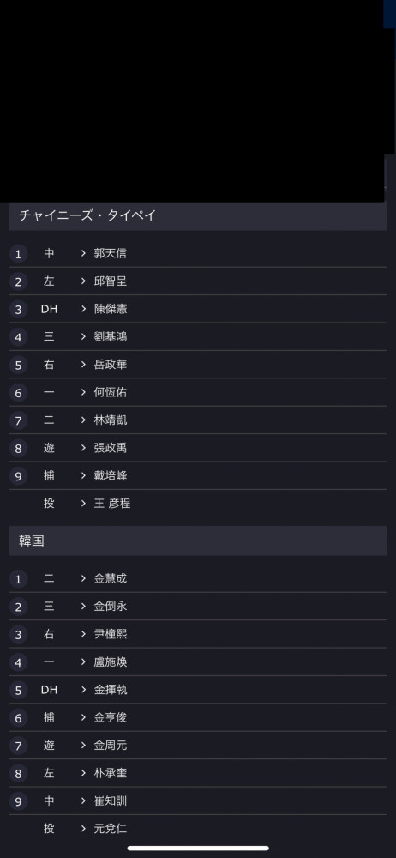
Task: Tap number 7 badge for 金周元
Action: pyautogui.click(x=18, y=746)
